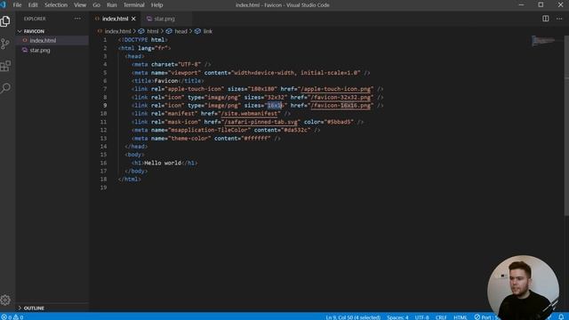This screenshot has width=569, height=320.
Task: Click the editor minimap
Action: pyautogui.click(x=543, y=41)
